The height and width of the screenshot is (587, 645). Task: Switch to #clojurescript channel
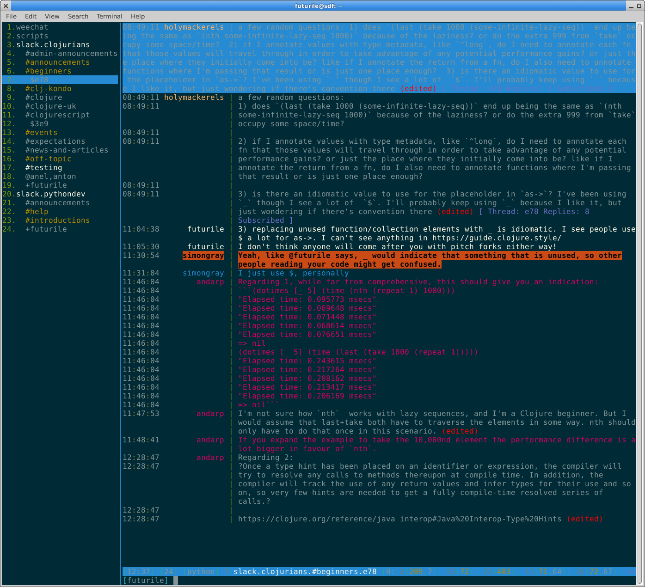point(57,115)
